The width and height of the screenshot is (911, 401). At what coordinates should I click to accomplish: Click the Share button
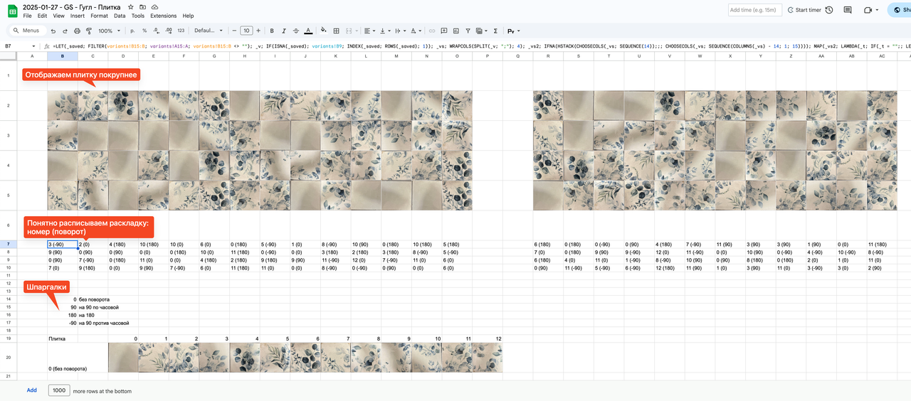point(900,10)
